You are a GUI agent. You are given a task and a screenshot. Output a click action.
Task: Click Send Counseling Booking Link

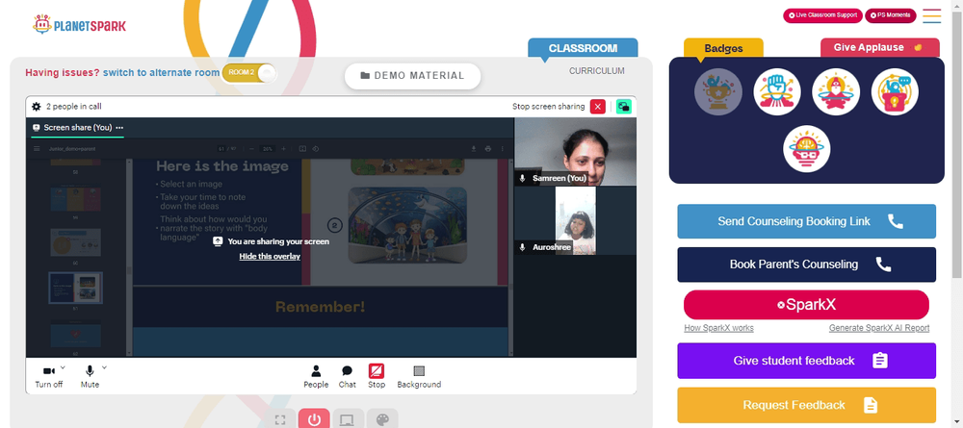[806, 221]
